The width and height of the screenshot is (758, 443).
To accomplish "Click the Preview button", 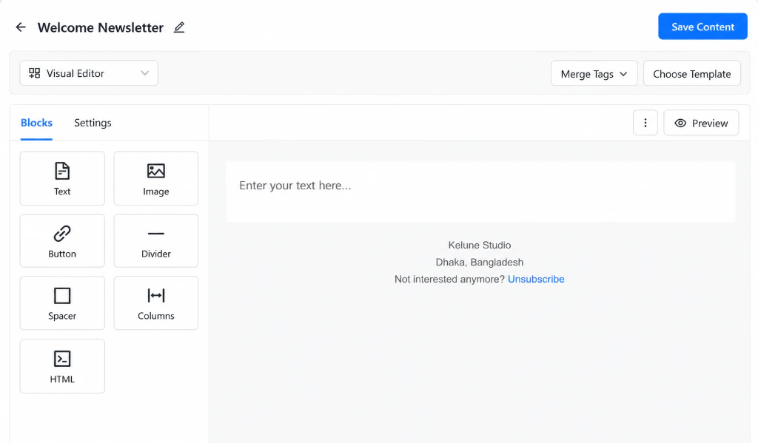I will click(701, 123).
